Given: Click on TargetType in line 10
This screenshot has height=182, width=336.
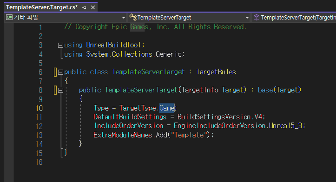Looking at the screenshot, I should point(138,108).
